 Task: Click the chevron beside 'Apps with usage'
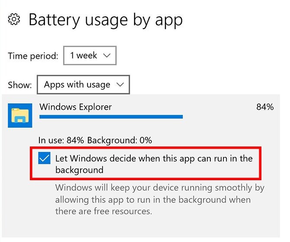(121, 85)
